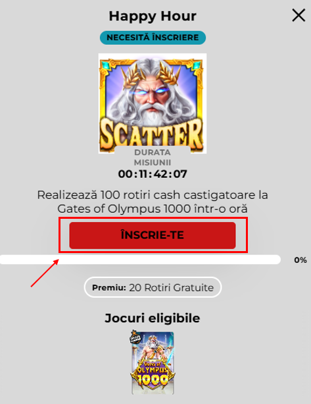Open the Zeus Scatter mission image
This screenshot has width=311, height=404.
pyautogui.click(x=153, y=103)
